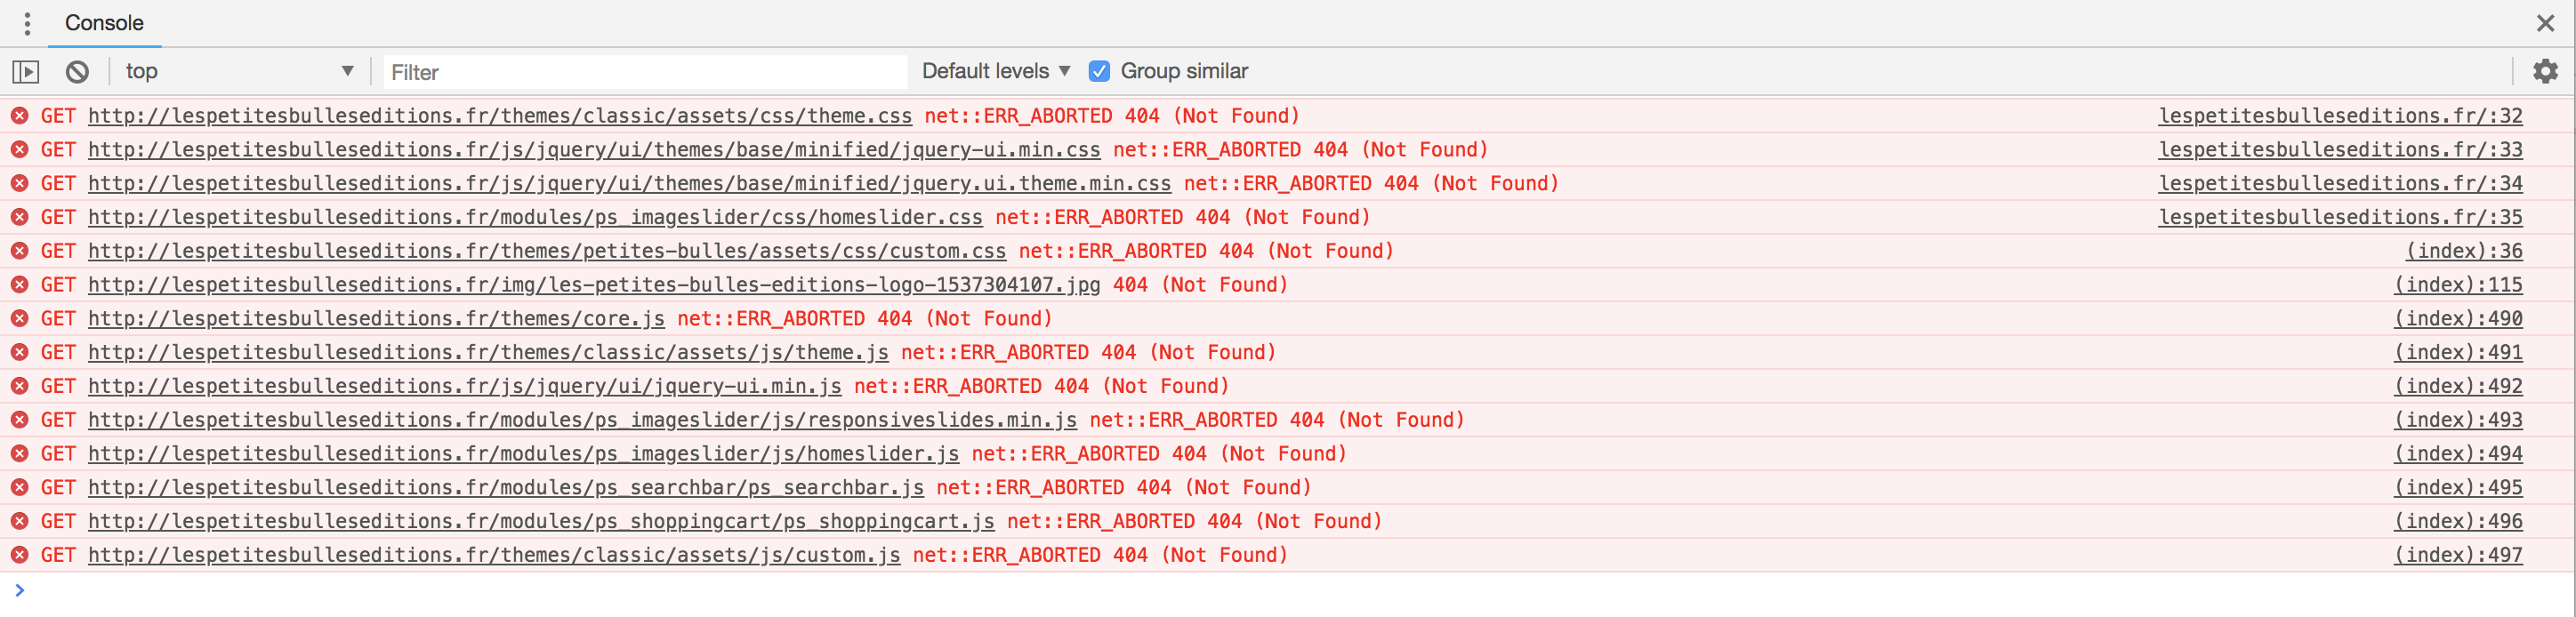Open source link lespetitesbulleseditions.fr/:32

tap(2340, 116)
